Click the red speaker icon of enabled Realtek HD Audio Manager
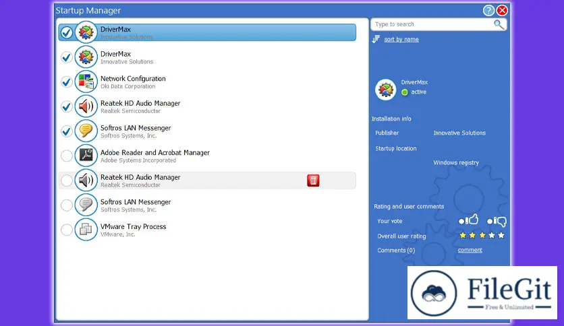The width and height of the screenshot is (564, 326). 86,106
